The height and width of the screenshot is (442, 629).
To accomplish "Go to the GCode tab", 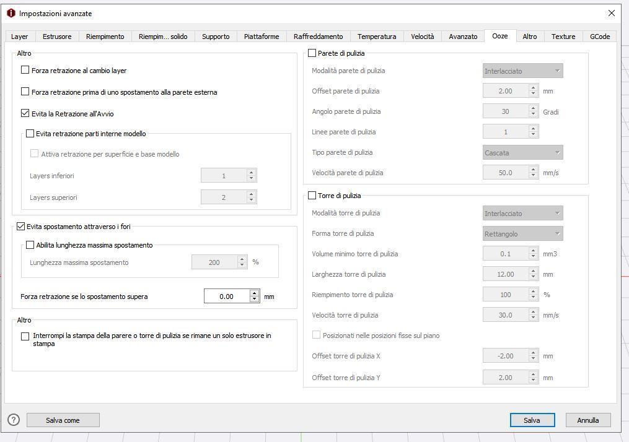I will click(599, 37).
